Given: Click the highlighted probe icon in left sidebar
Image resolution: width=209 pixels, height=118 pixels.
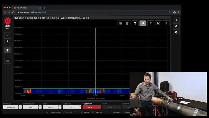Looking at the screenshot, I should tap(8, 50).
